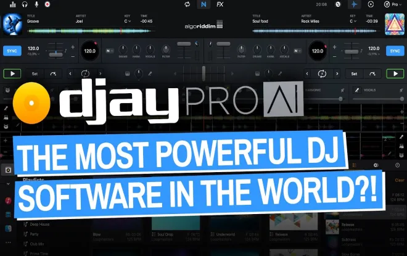The width and height of the screenshot is (407, 256).
Task: Start recording with the red record button
Action: point(47,4)
